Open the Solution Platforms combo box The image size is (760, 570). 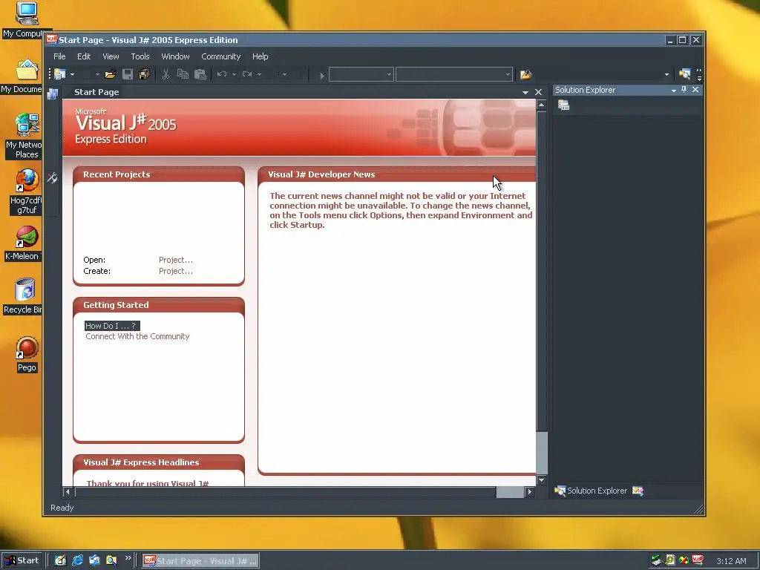[453, 75]
